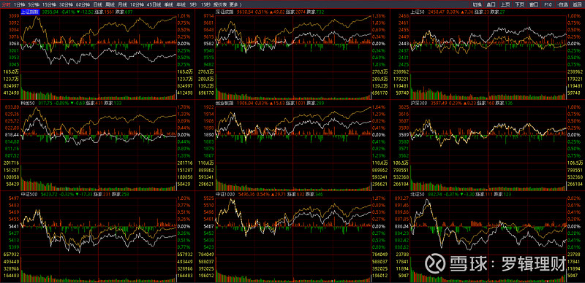Go to previous page with 上页
The height and width of the screenshot is (283, 585).
(x=505, y=4)
